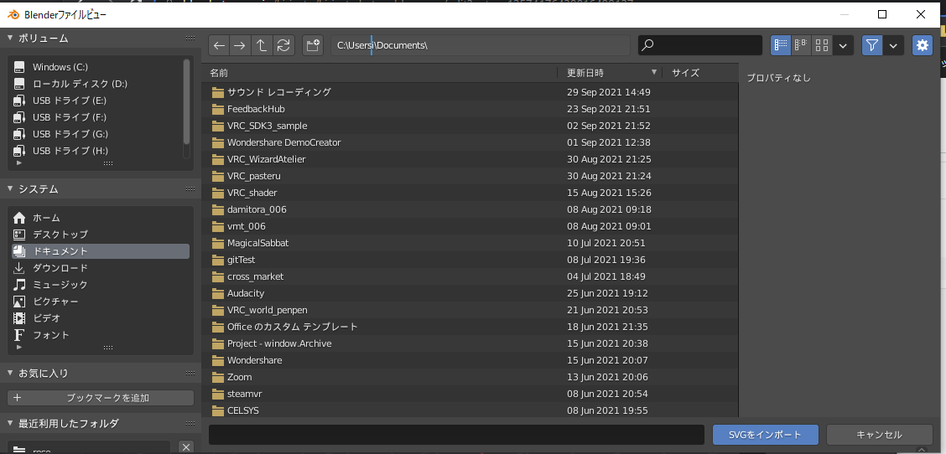The height and width of the screenshot is (454, 946).
Task: Expand volume list small arrow
Action: (x=18, y=163)
